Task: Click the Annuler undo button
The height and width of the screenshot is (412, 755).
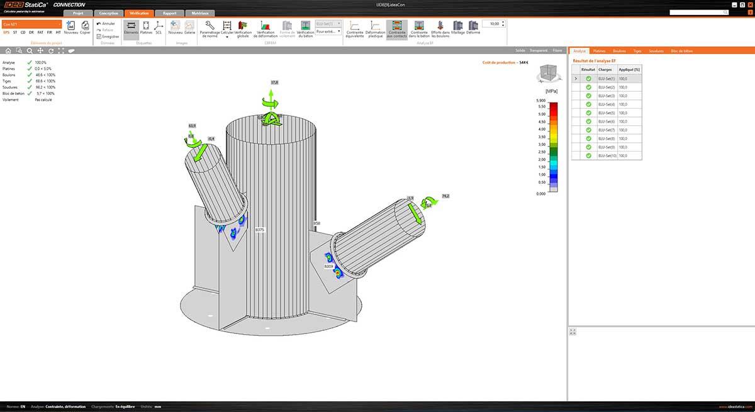Action: [x=105, y=23]
